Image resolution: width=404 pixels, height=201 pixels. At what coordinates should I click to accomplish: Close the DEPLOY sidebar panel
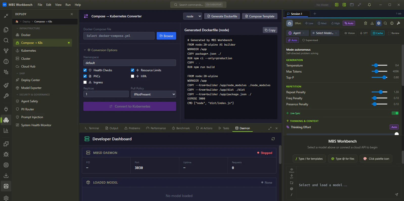point(72,14)
